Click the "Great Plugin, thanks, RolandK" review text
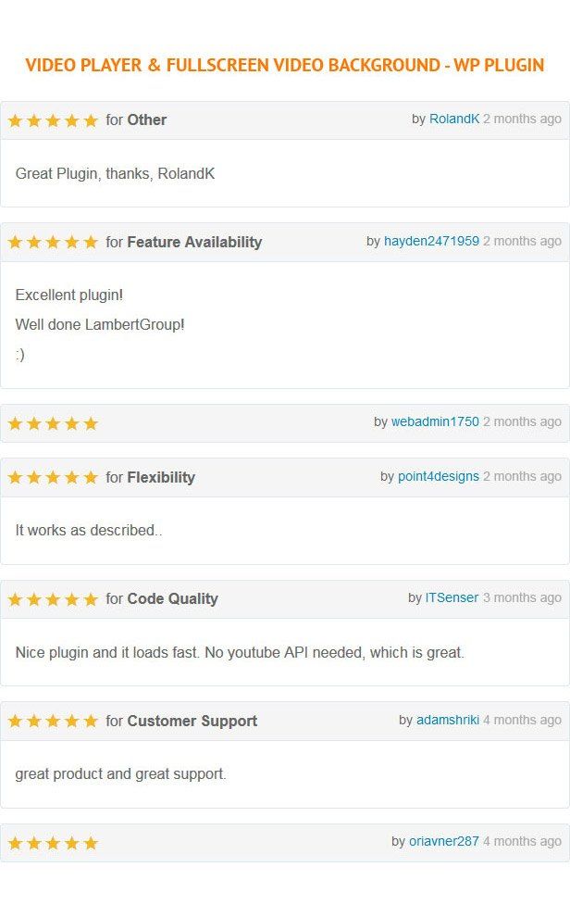Image resolution: width=570 pixels, height=917 pixels. point(115,173)
